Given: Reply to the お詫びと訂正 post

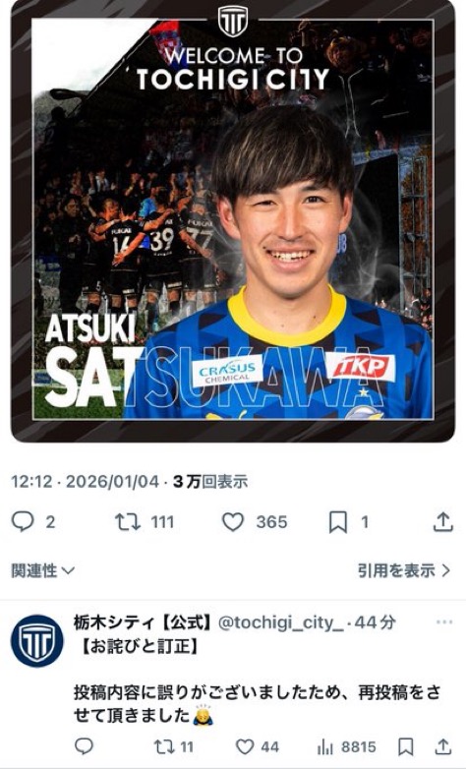Looking at the screenshot, I should (84, 747).
